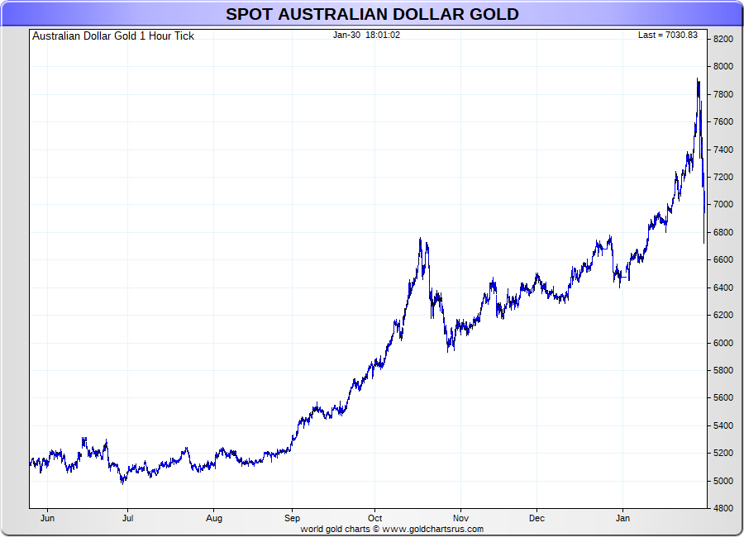
Task: Click the Nov month axis label
Action: click(460, 518)
